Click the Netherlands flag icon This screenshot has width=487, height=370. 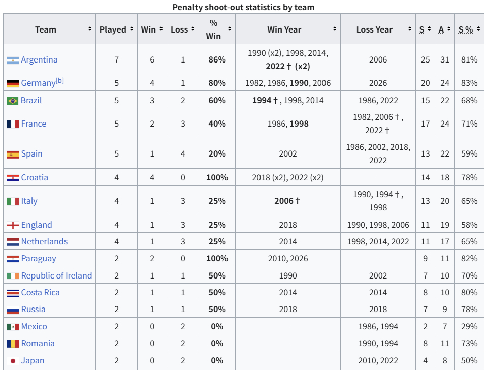pyautogui.click(x=13, y=242)
